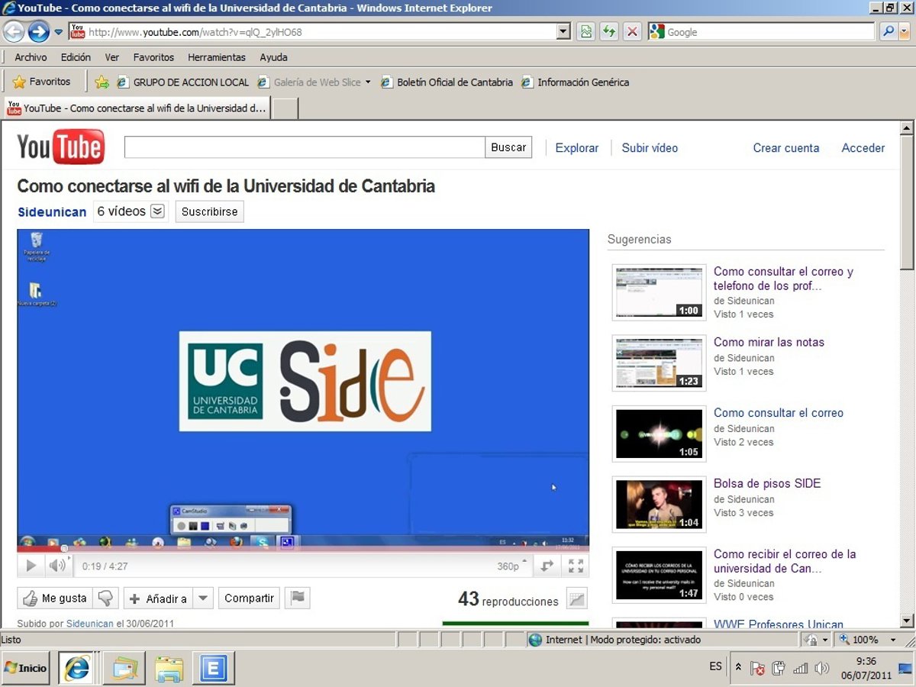Viewport: 916px width, 687px height.
Task: Mute the video using the speaker icon
Action: coord(56,566)
